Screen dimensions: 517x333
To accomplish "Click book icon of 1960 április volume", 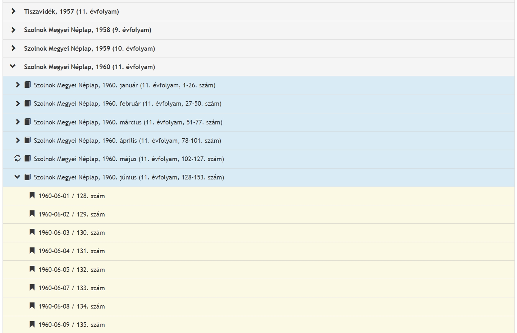I will click(27, 140).
